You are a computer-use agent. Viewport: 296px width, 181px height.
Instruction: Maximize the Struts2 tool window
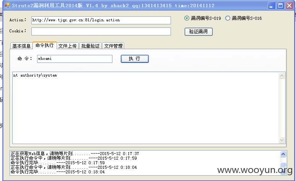point(281,6)
